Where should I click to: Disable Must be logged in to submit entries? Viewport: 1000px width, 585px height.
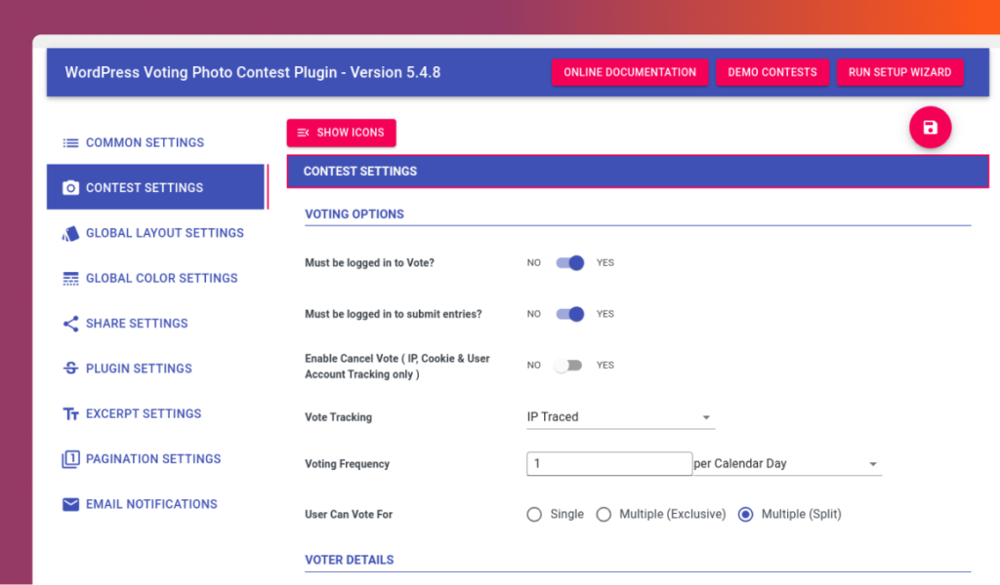(569, 314)
